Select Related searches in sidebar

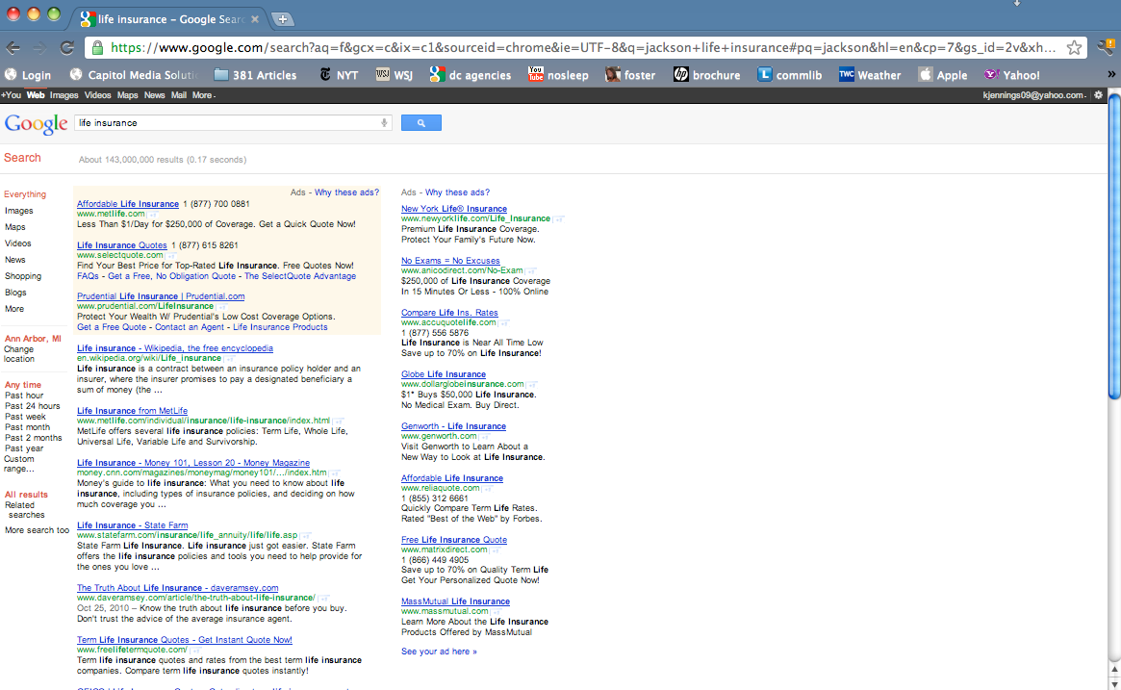(24, 510)
